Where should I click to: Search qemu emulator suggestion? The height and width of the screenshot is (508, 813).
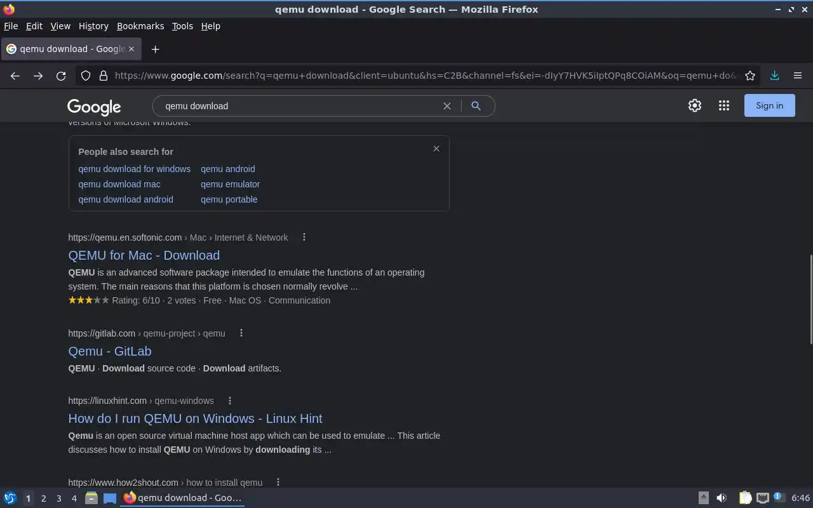pyautogui.click(x=231, y=184)
